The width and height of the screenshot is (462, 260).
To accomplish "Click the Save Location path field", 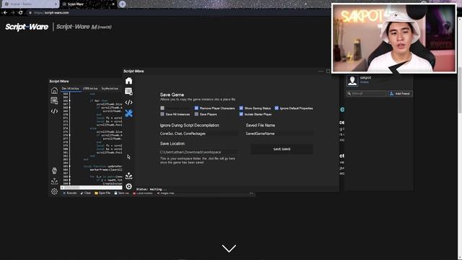I will coord(199,152).
